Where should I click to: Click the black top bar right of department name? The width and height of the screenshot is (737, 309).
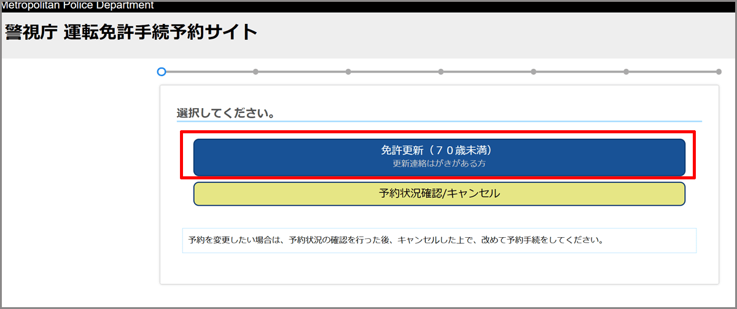[x=430, y=6]
